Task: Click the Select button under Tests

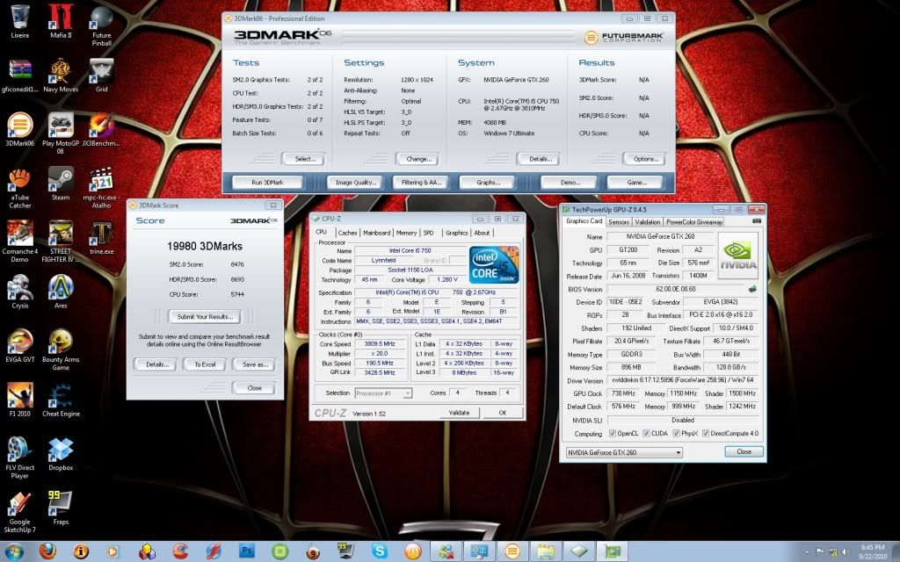Action: (303, 159)
